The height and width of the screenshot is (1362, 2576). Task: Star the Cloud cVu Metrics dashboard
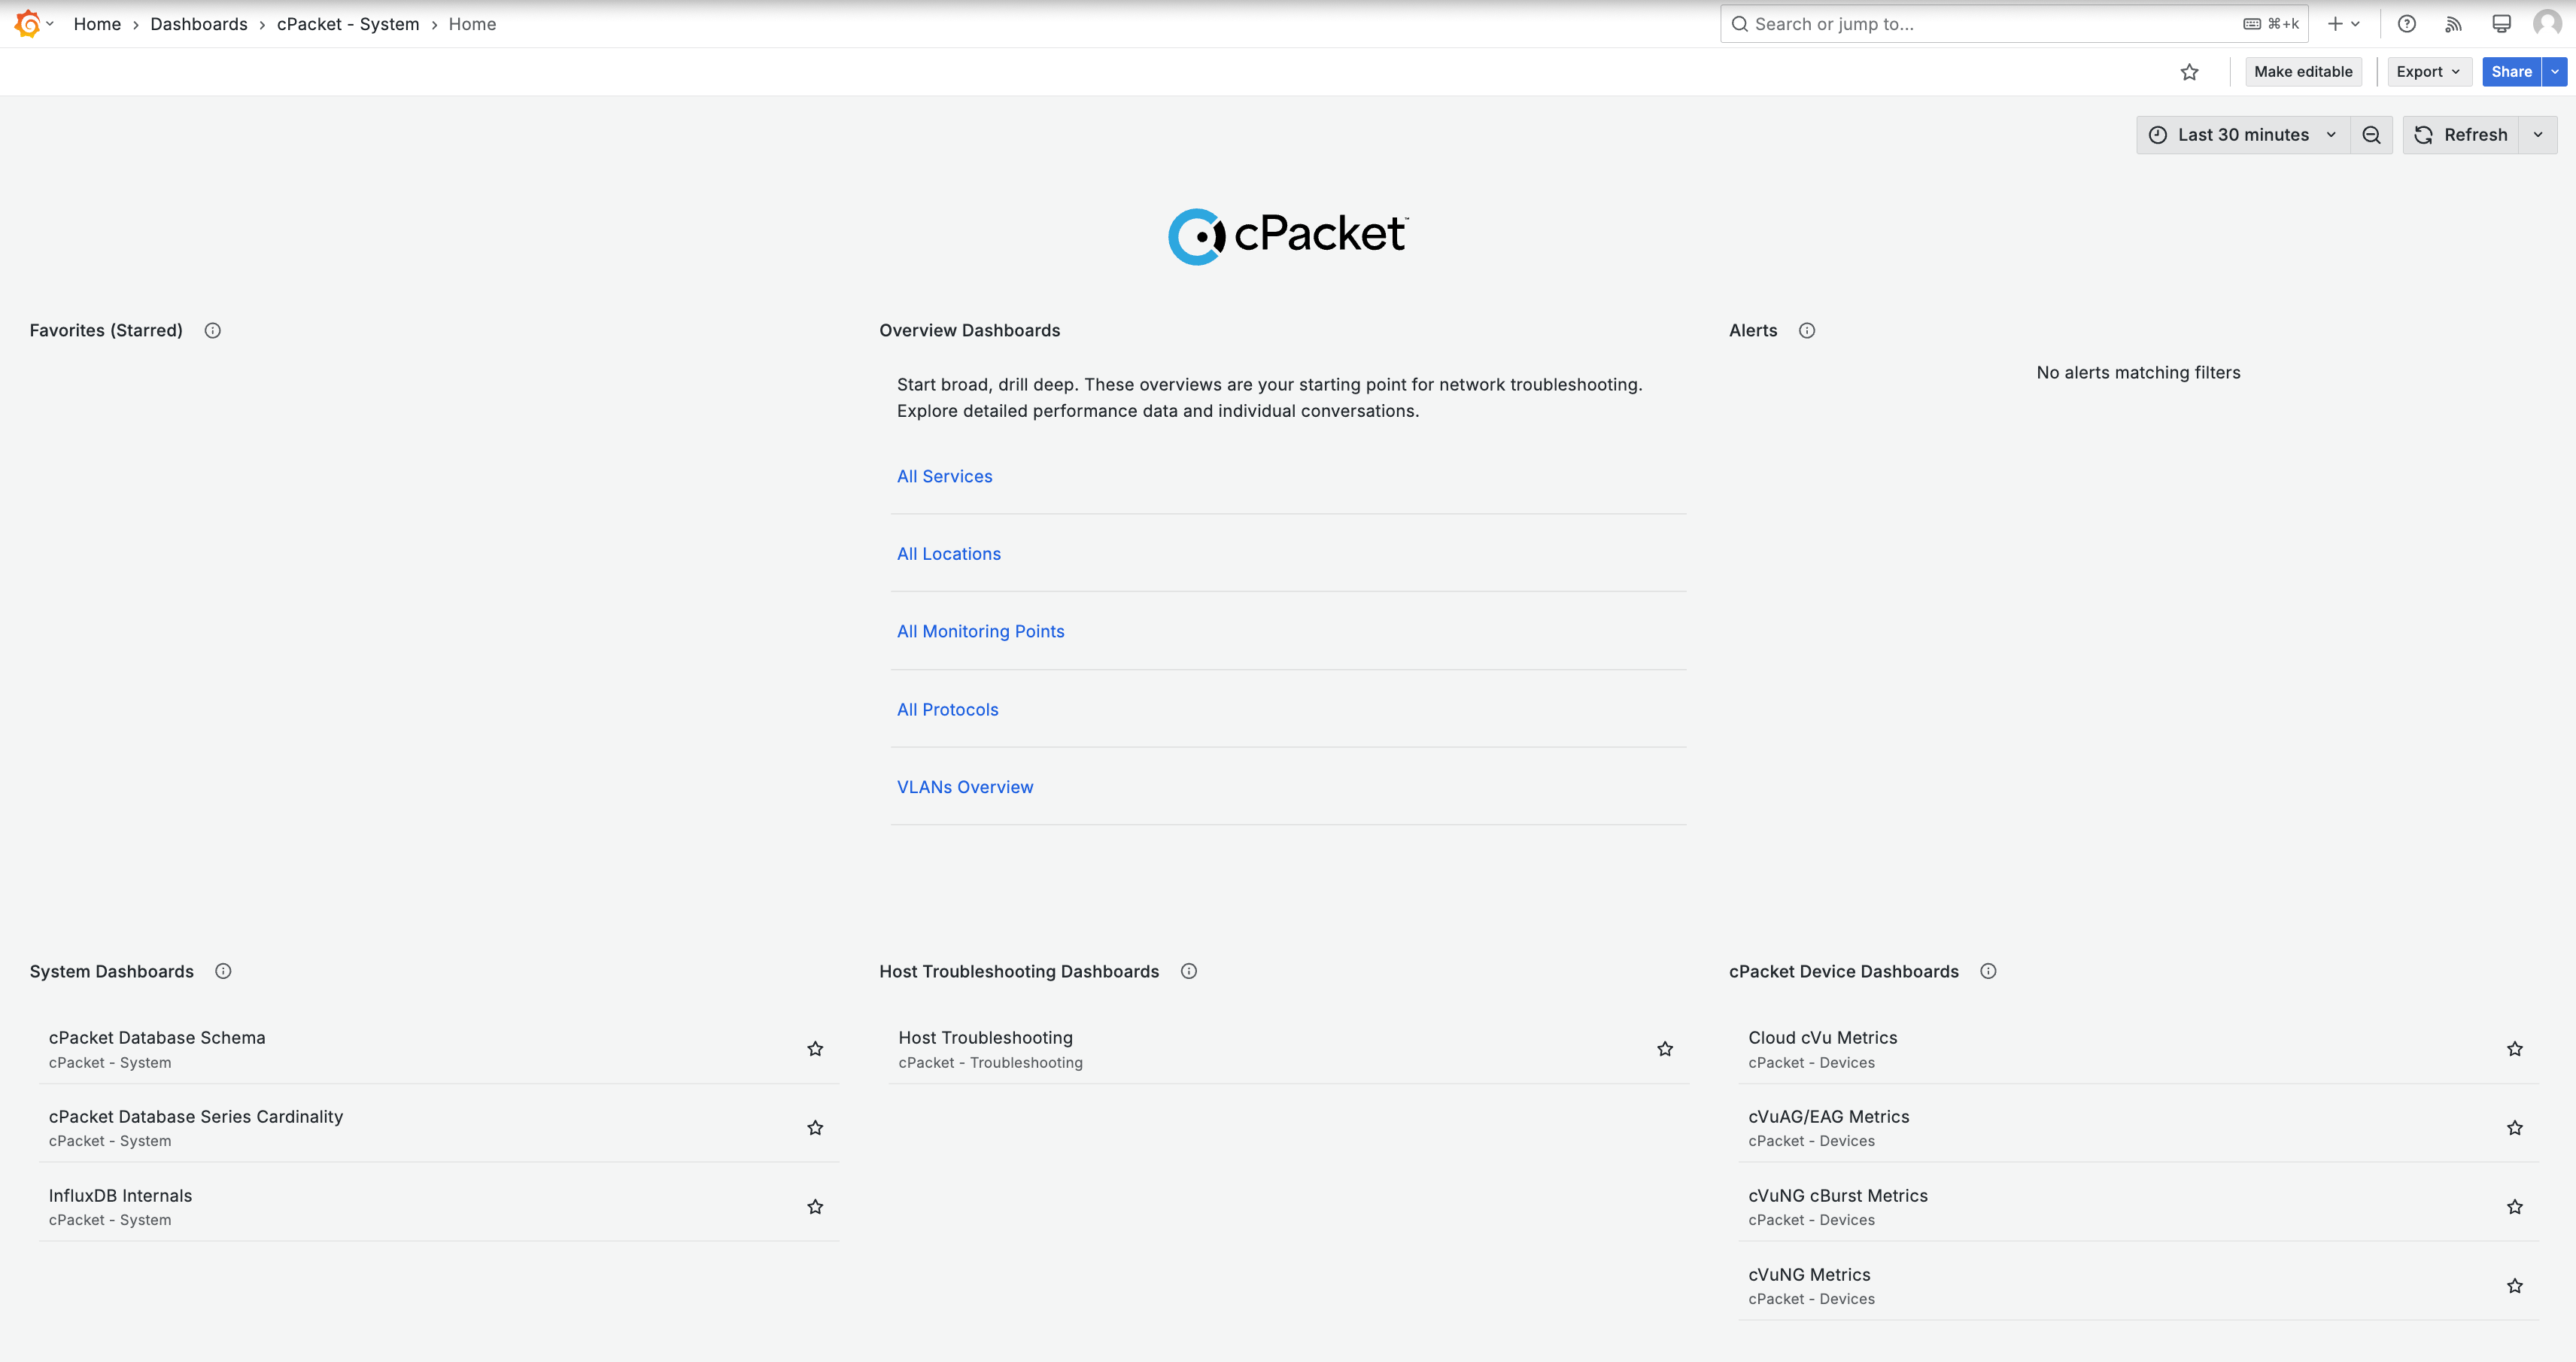(2515, 1049)
